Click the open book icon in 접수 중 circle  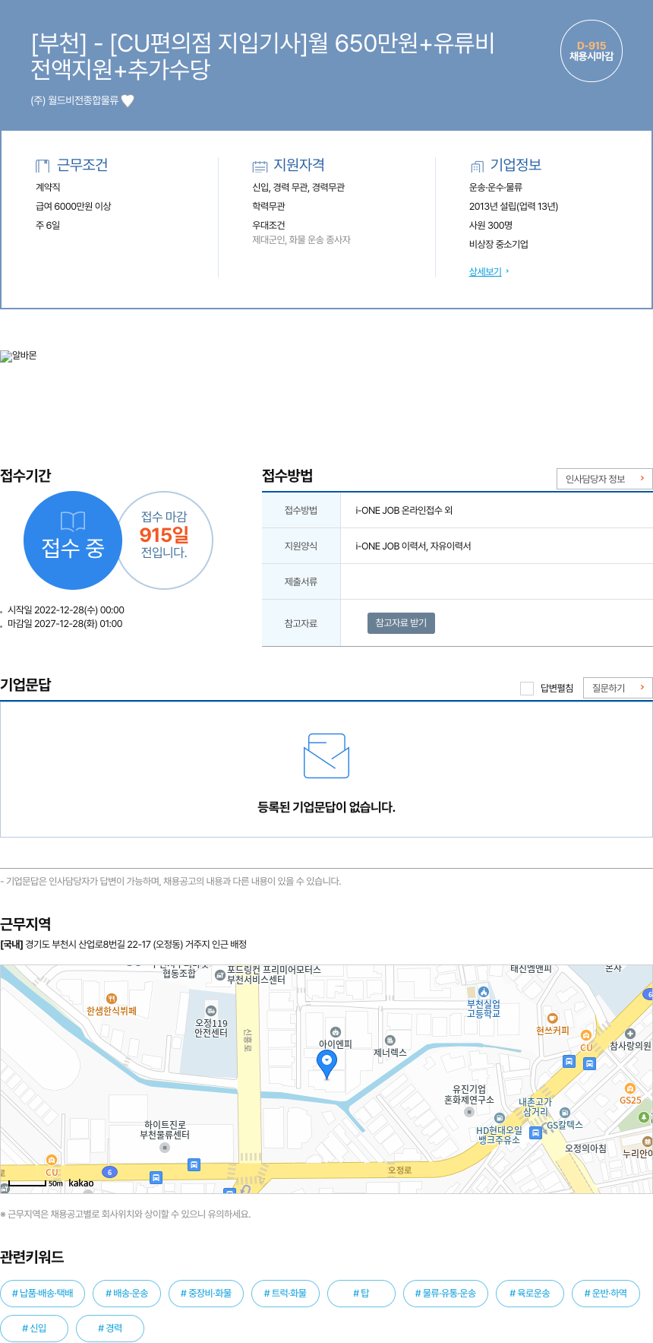click(x=73, y=521)
